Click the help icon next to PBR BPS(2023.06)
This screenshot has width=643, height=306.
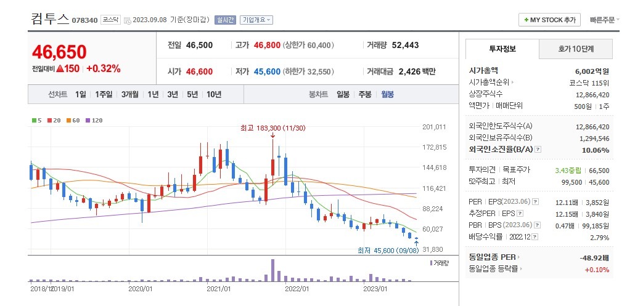537,225
